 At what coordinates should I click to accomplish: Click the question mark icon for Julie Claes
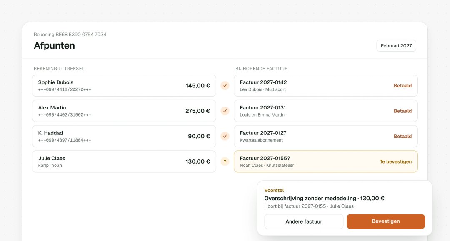(225, 161)
